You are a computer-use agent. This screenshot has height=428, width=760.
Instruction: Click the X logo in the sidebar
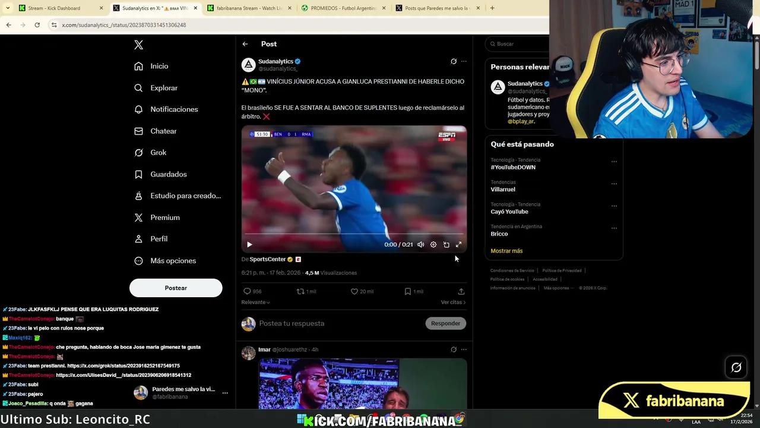pos(138,45)
